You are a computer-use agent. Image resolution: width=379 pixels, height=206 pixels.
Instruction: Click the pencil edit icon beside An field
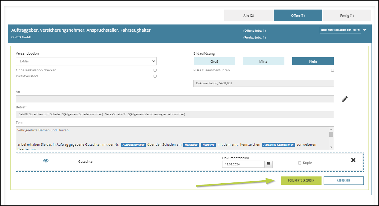[345, 99]
